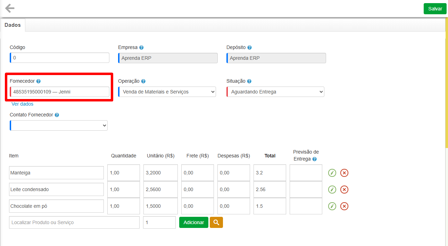The image size is (448, 246).
Task: Switch to the Dados tab
Action: click(x=13, y=25)
